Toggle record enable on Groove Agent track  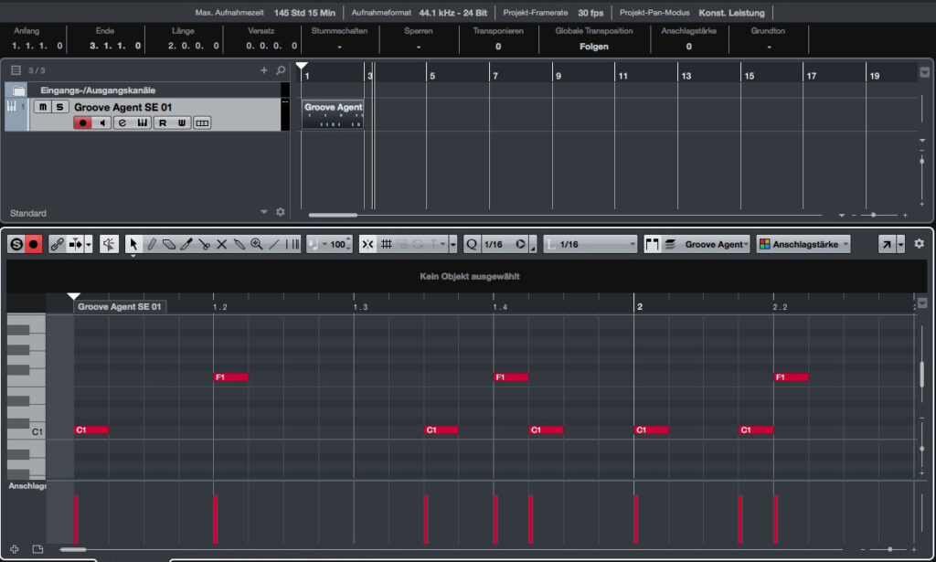point(82,122)
